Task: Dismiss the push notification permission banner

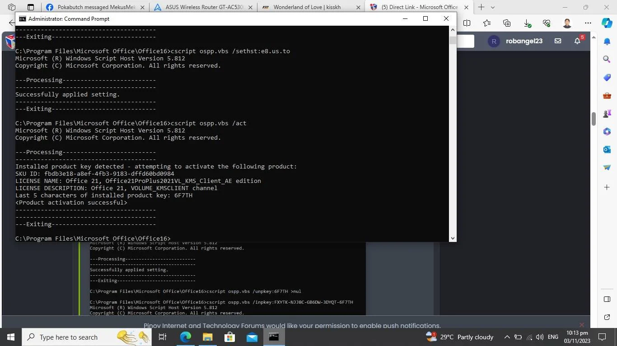Action: pos(582,325)
